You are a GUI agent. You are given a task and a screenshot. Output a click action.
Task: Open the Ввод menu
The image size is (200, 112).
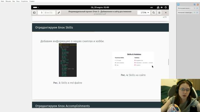[18, 1]
